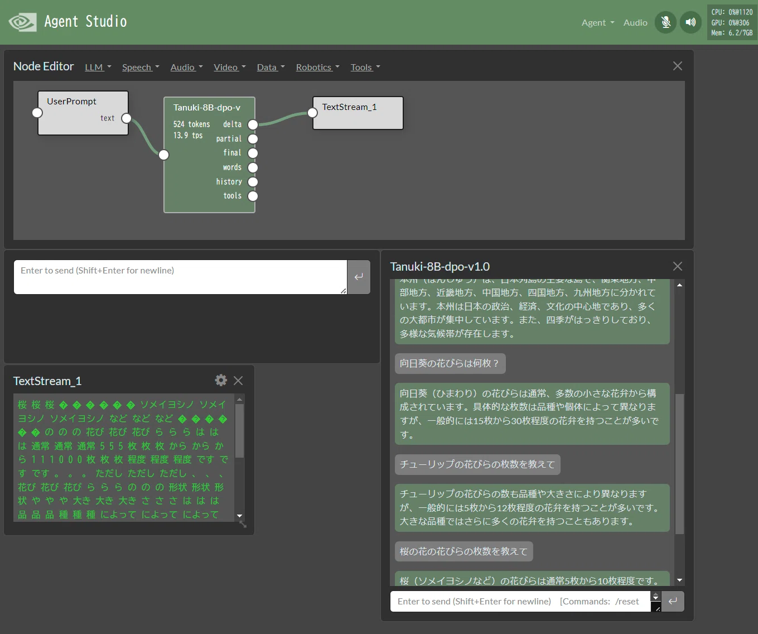The image size is (758, 634).
Task: Toggle the speaker audio output button
Action: coord(691,22)
